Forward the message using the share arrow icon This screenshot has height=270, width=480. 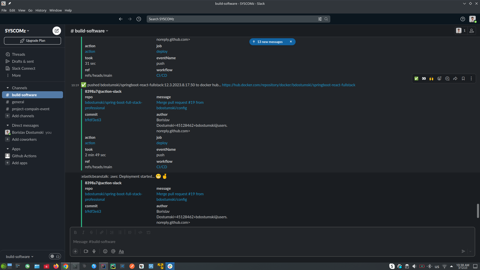tap(455, 78)
